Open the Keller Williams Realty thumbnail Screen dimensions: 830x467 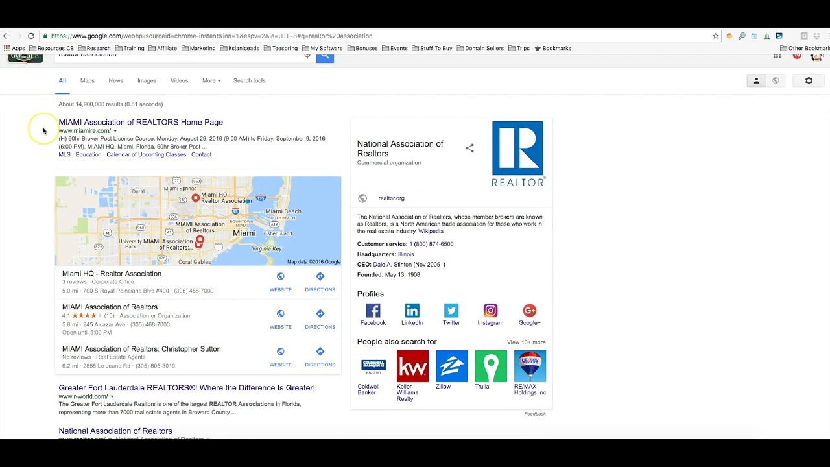click(x=412, y=366)
